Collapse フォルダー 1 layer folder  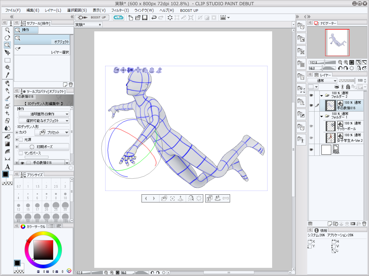[x=322, y=116]
